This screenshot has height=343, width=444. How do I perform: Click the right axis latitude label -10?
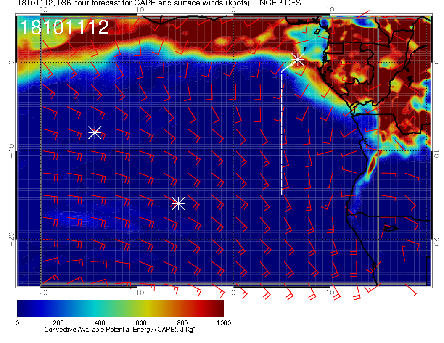click(x=436, y=151)
